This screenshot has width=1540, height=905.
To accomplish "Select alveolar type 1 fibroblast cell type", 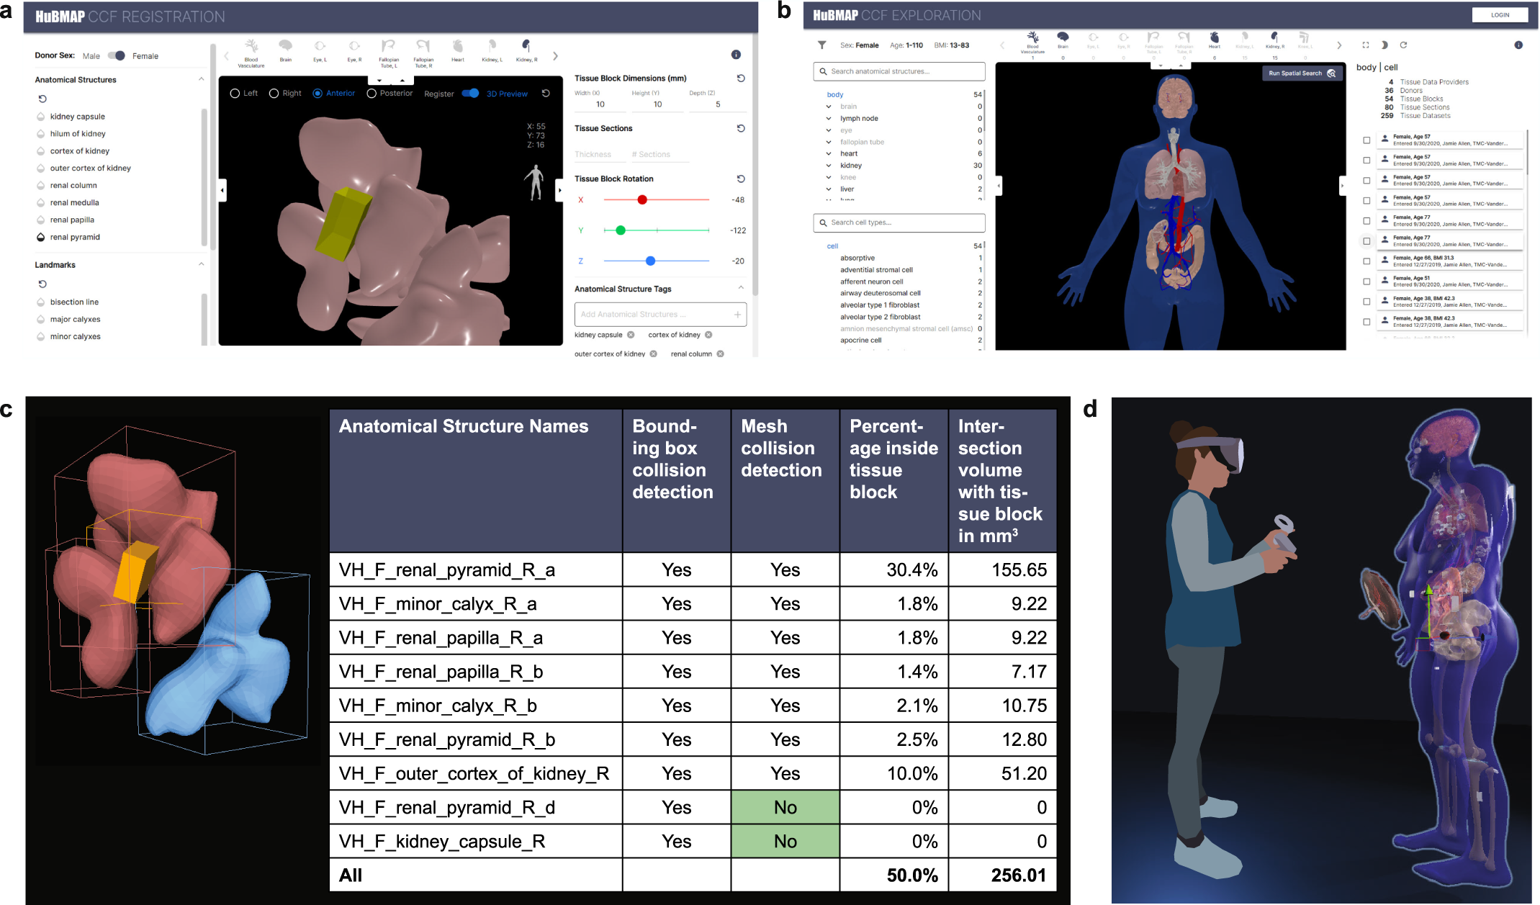I will [880, 305].
